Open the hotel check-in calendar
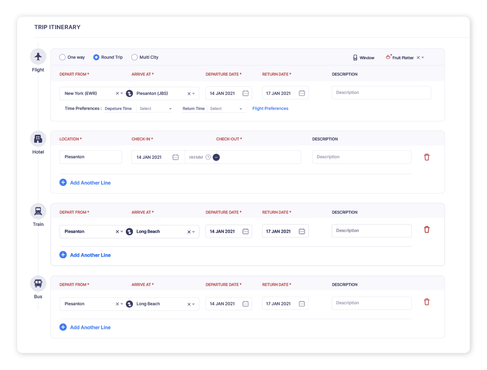 pos(175,157)
